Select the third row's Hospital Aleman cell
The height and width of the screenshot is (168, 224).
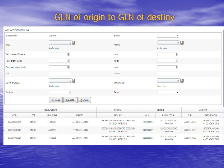(211, 138)
